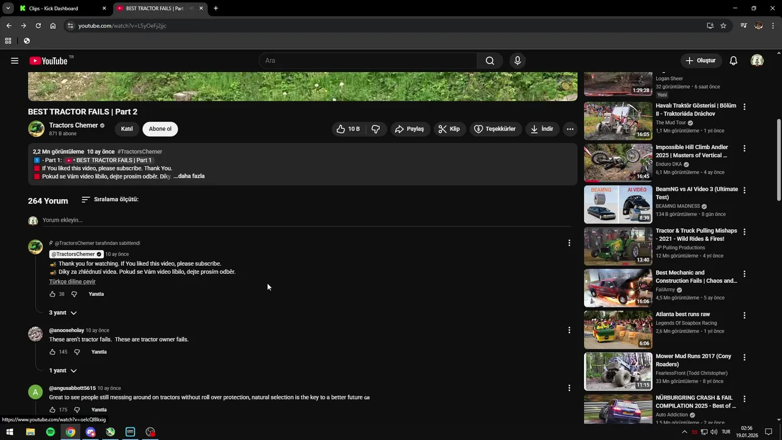Open File Explorer from taskbar
Viewport: 782px width, 440px height.
(x=30, y=432)
